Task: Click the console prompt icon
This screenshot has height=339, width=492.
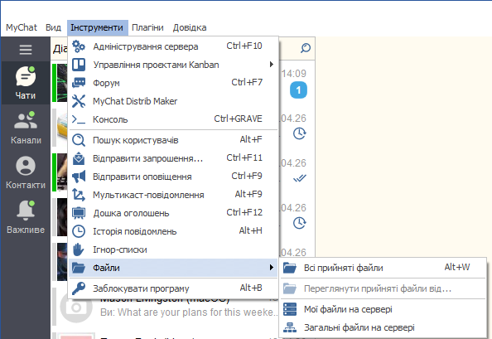Action: [79, 119]
